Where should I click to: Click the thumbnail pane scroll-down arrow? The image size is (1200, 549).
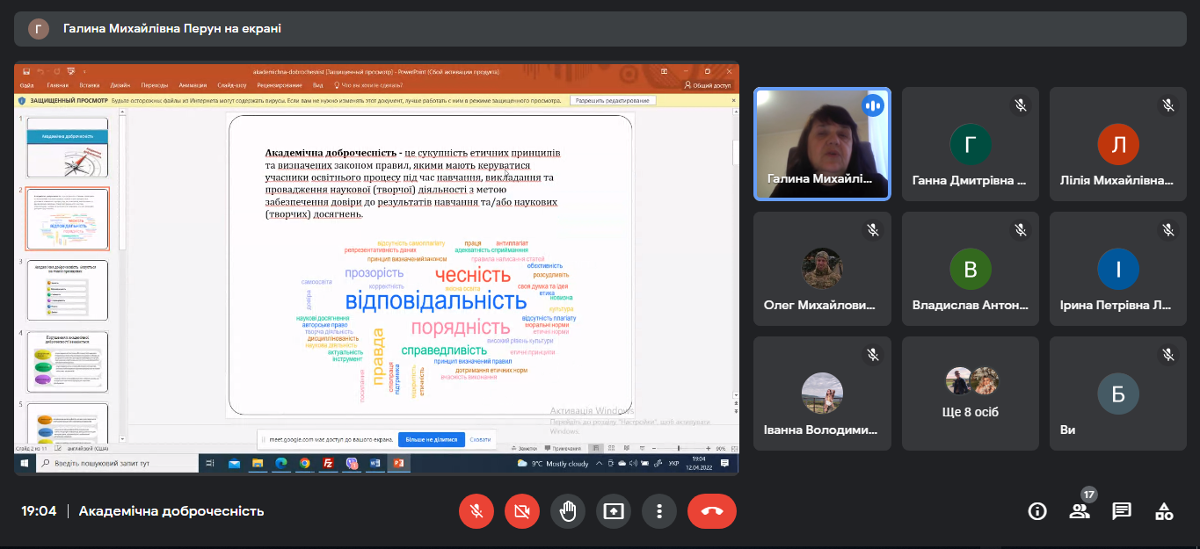(122, 441)
